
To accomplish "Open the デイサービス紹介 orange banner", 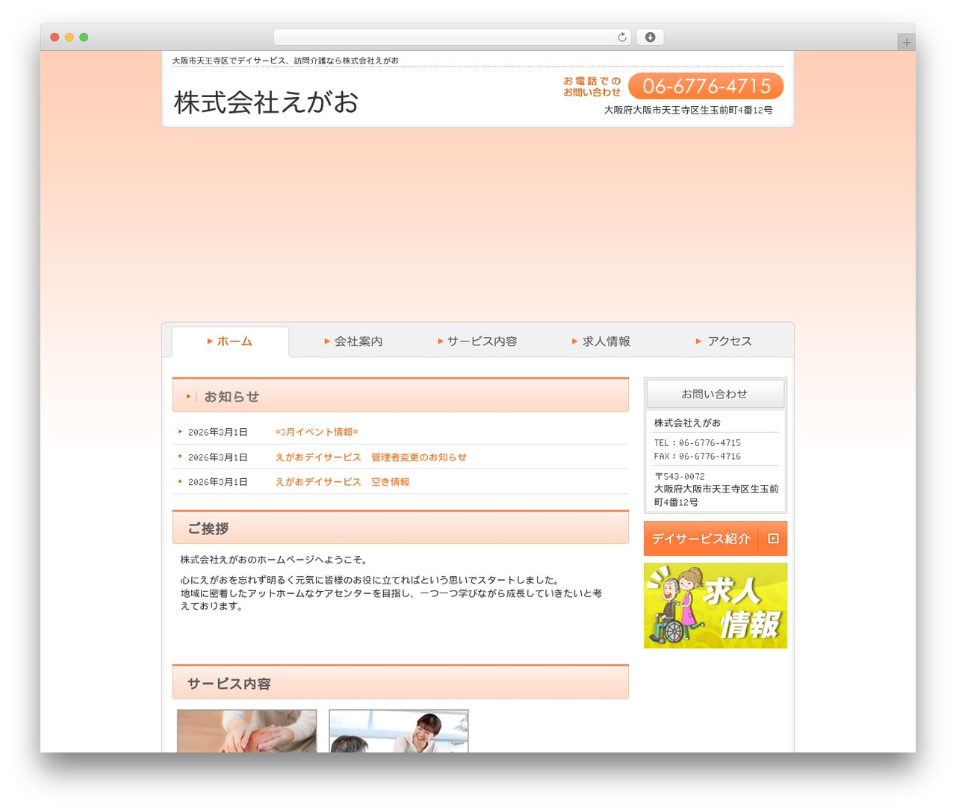I will (x=716, y=539).
